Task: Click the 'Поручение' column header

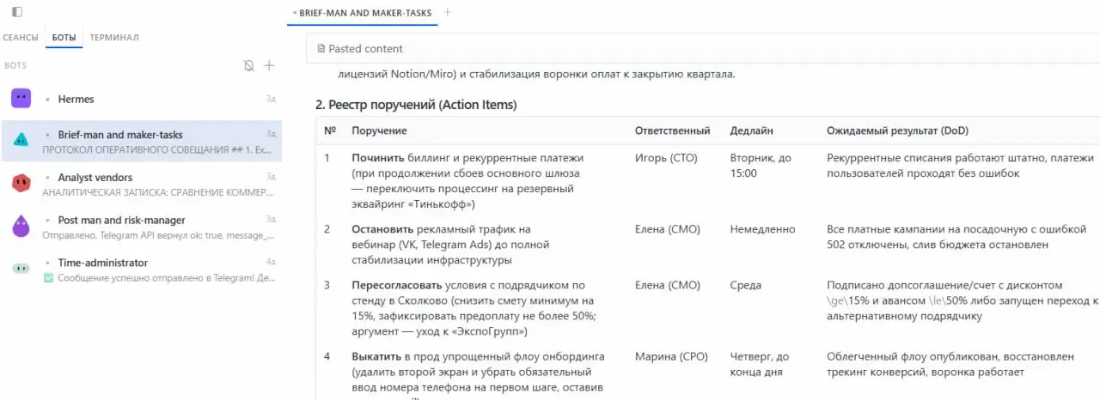Action: tap(379, 130)
